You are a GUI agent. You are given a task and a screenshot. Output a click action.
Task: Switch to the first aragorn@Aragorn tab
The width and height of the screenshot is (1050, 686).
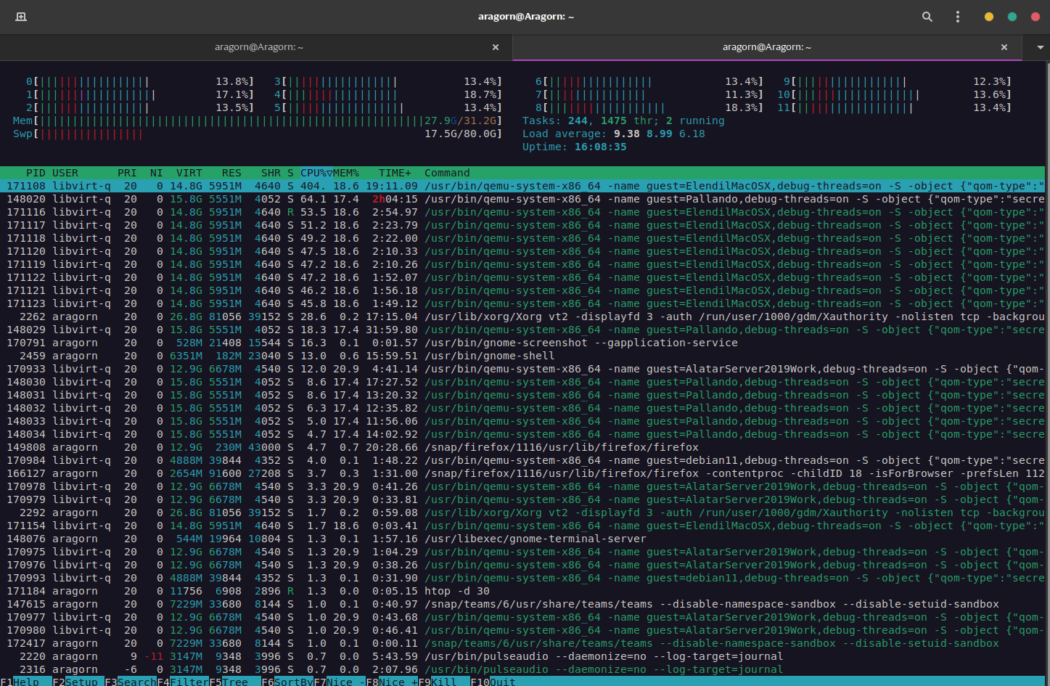coord(258,47)
